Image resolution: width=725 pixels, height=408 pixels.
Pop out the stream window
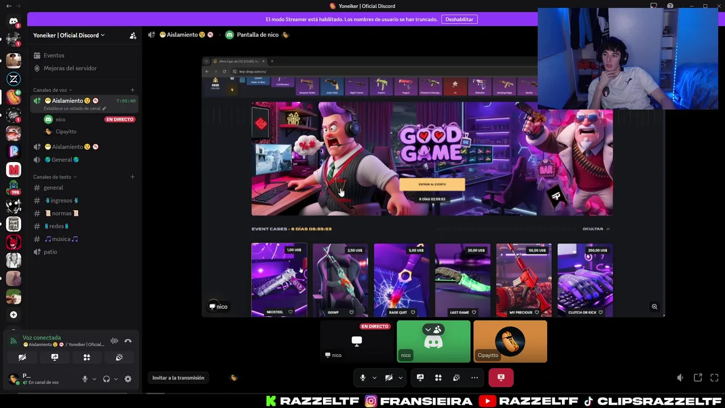click(698, 378)
